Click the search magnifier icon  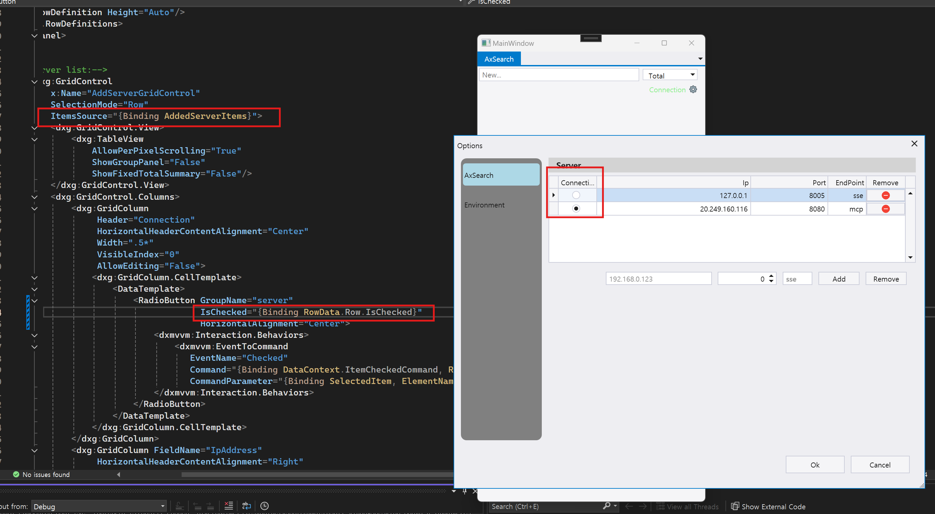[606, 506]
